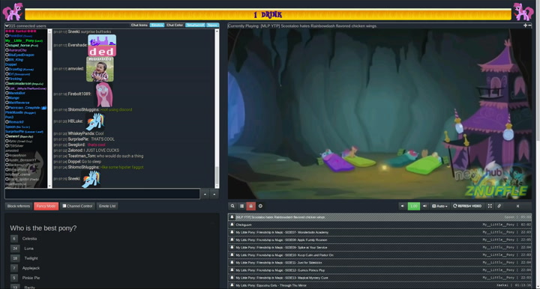Open the Auto quality dropdown

pos(439,206)
